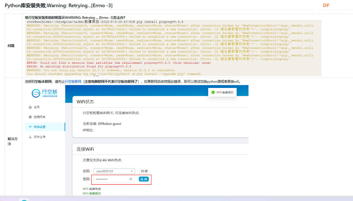353x201 pixels.
Task: Click the bold "注意电脑联网不代表行空板也联网了" text
Action: coord(111,82)
